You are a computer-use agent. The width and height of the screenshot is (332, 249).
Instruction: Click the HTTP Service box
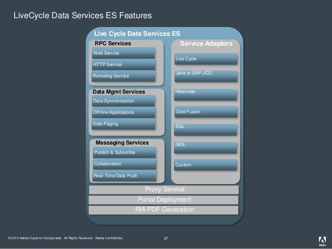(123, 64)
